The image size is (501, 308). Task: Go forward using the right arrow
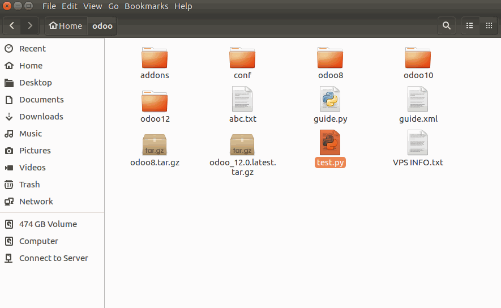coord(30,25)
